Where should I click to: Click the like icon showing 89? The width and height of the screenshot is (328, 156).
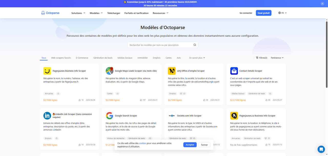[266, 100]
